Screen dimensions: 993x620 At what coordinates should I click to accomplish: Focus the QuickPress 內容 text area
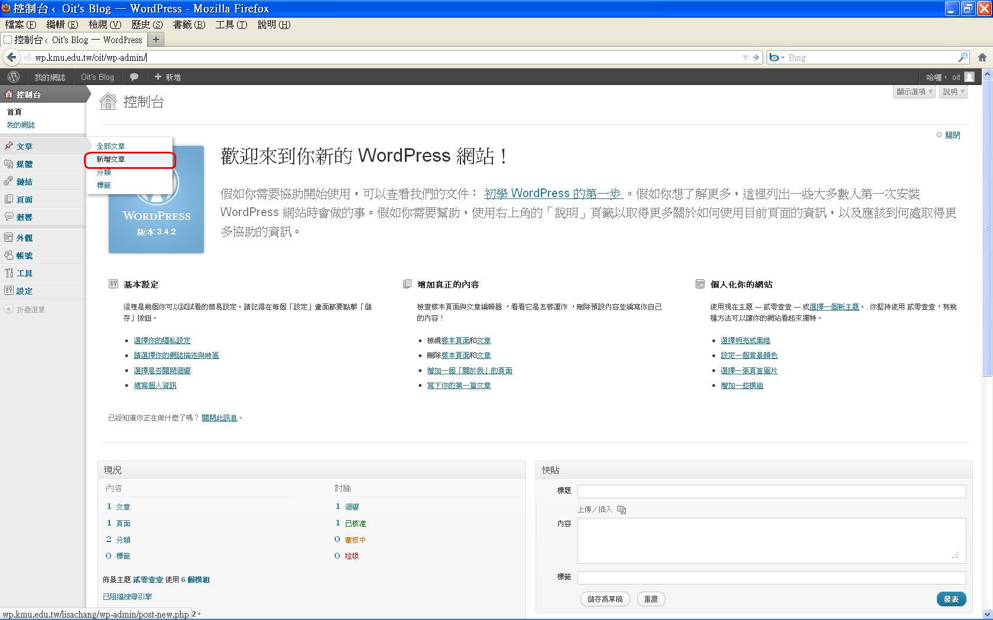[771, 540]
